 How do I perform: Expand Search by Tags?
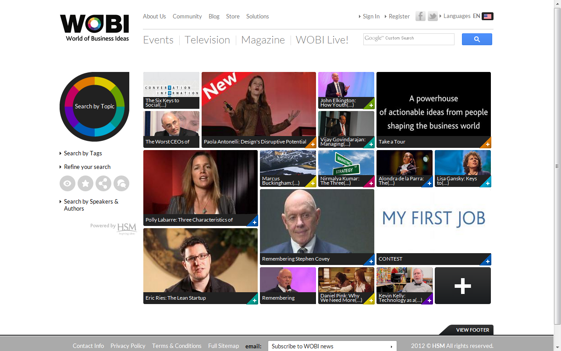tap(83, 153)
